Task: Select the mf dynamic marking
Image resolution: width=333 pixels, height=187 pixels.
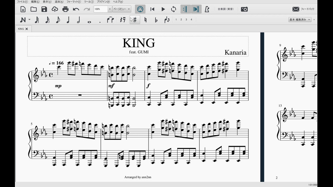Action: tap(111, 86)
